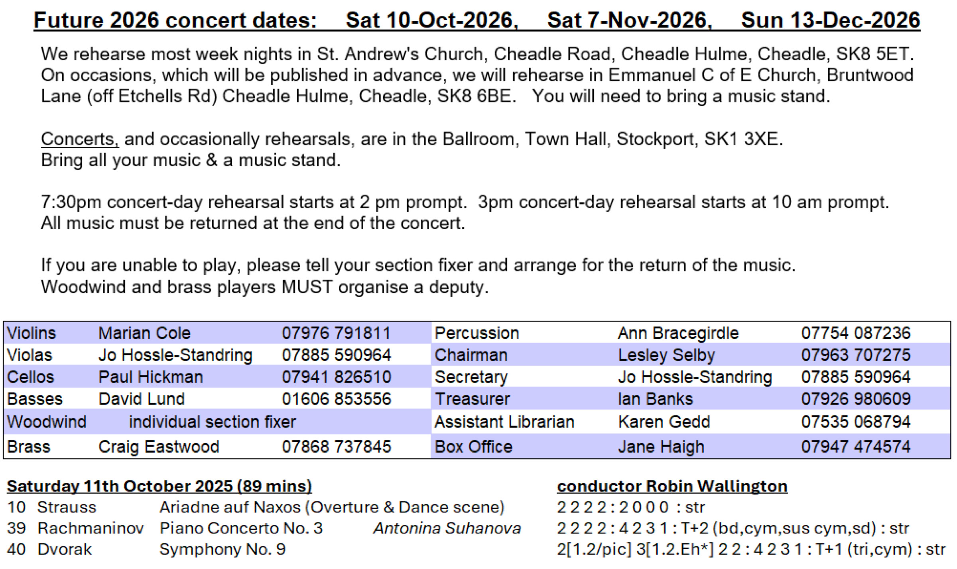957x569 pixels.
Task: Click soloist name Antonina Suhanova
Action: point(447,528)
